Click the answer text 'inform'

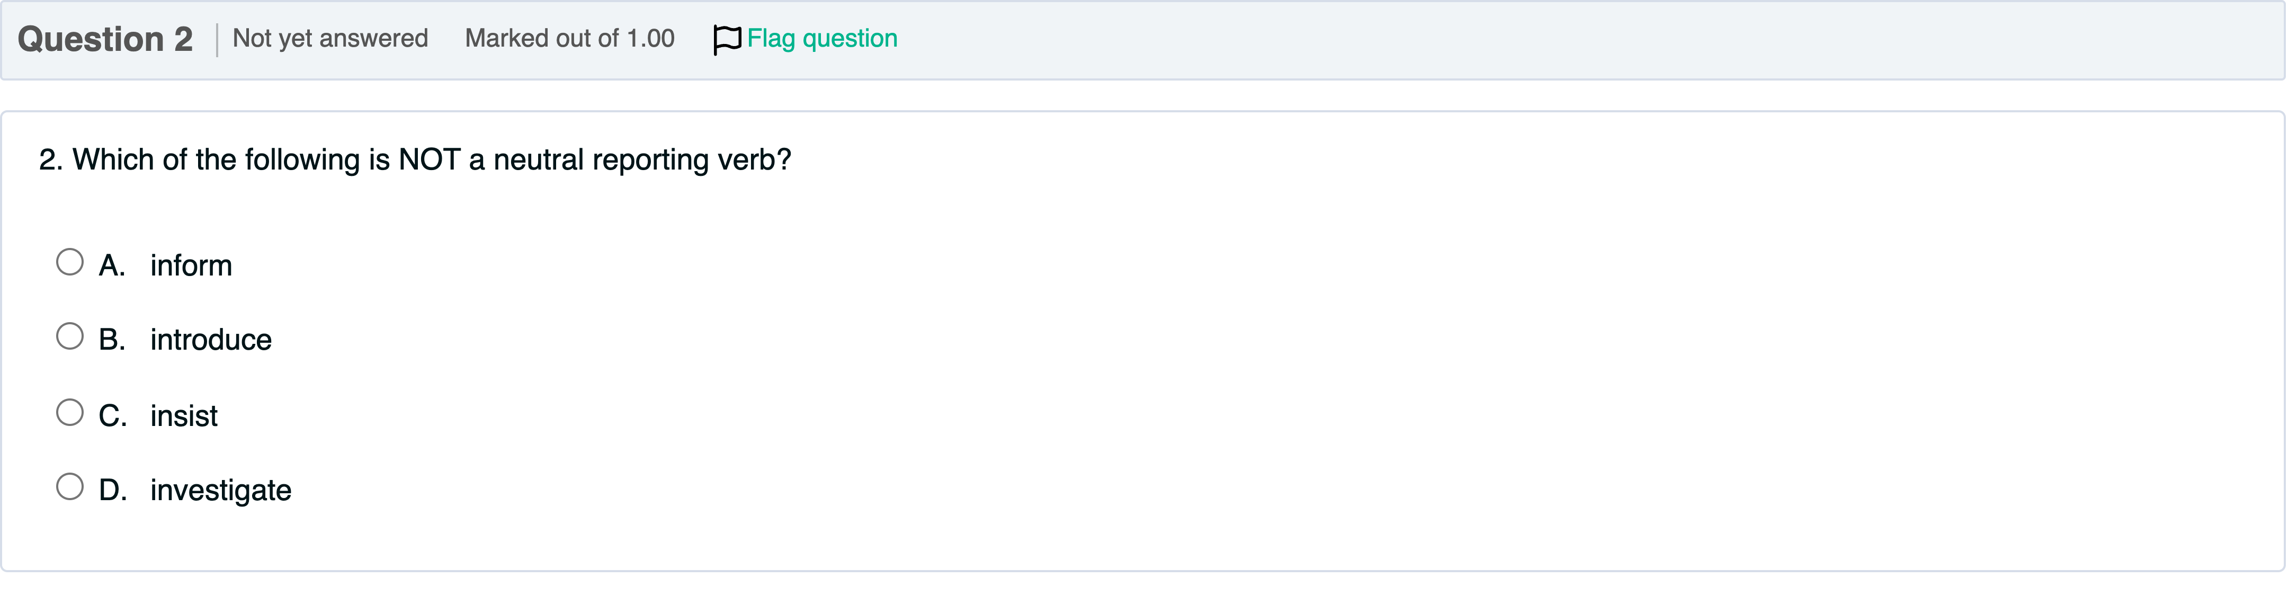191,265
